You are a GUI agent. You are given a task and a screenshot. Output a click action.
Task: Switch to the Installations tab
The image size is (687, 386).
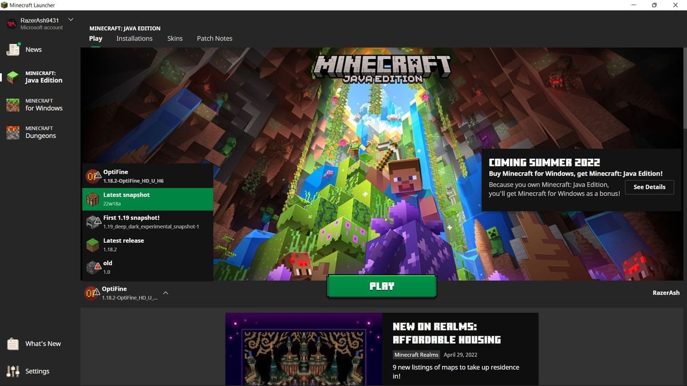click(x=134, y=38)
